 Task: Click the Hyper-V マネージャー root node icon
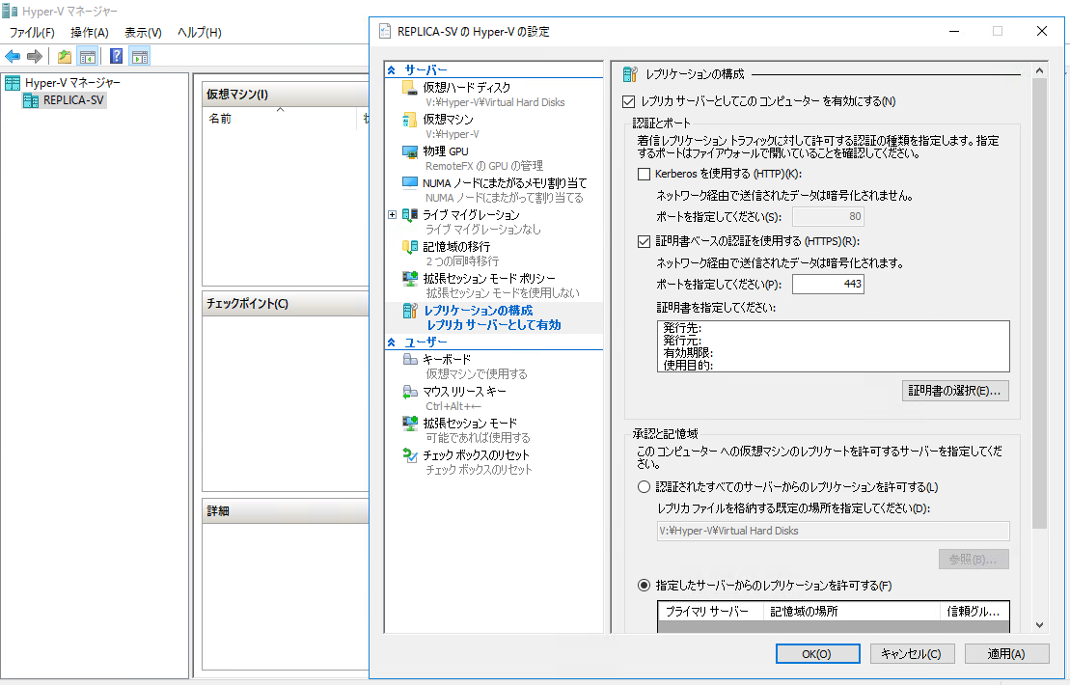[13, 83]
